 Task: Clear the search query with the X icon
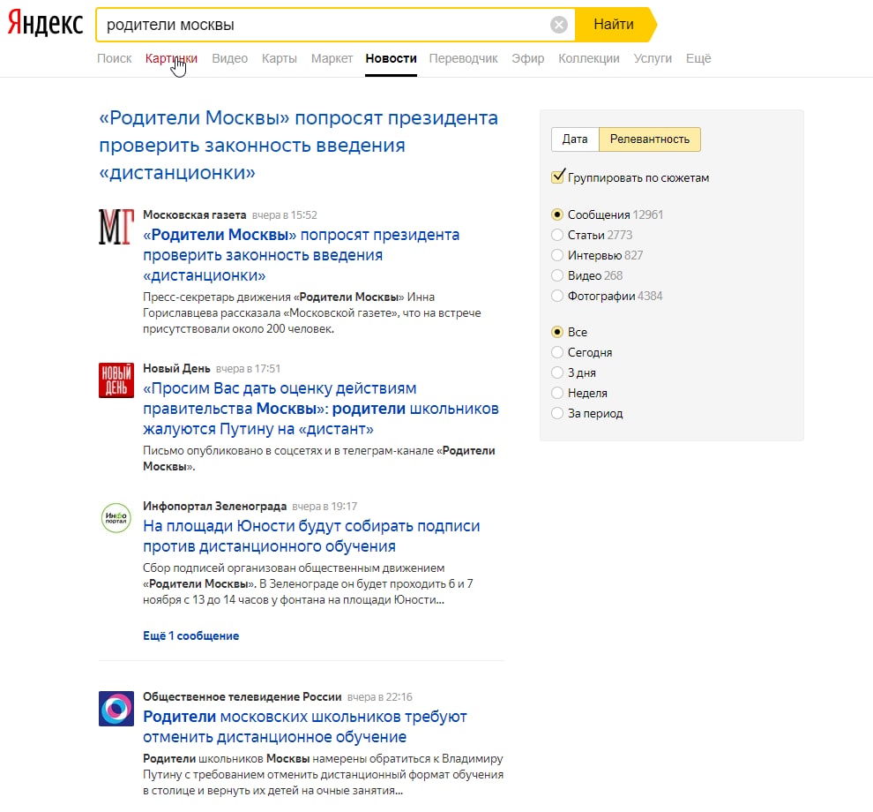[559, 25]
